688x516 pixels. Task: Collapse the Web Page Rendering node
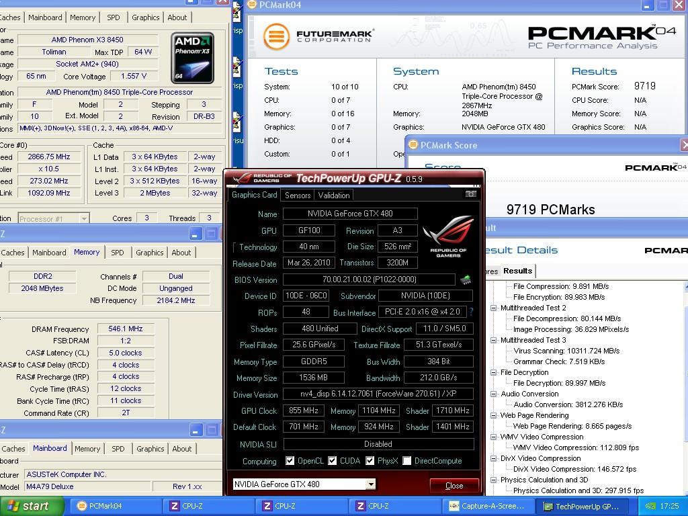[x=494, y=415]
